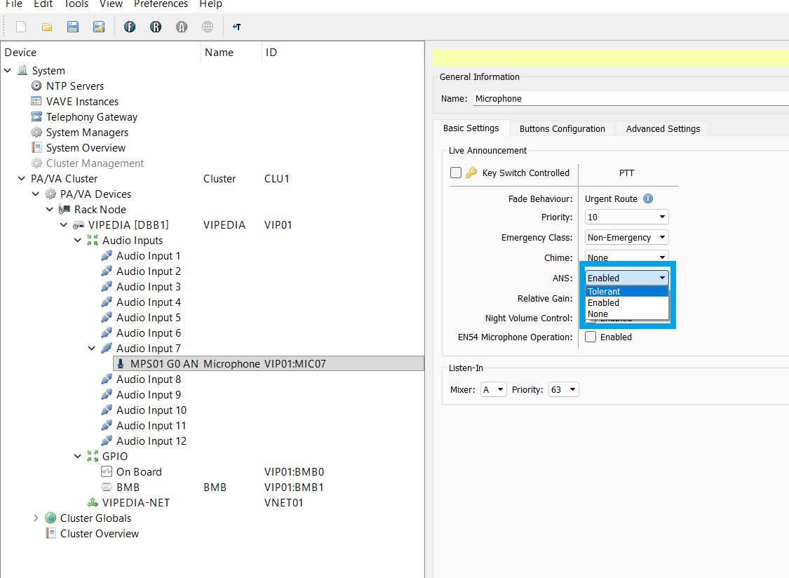Open the File menu
Viewport: 789px width, 578px height.
coord(13,4)
